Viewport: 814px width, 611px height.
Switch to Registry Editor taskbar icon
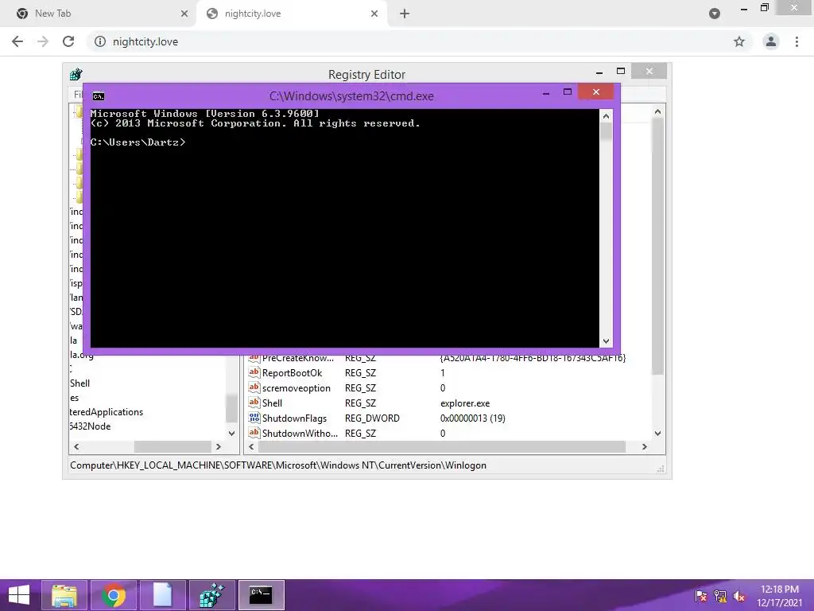pos(211,595)
